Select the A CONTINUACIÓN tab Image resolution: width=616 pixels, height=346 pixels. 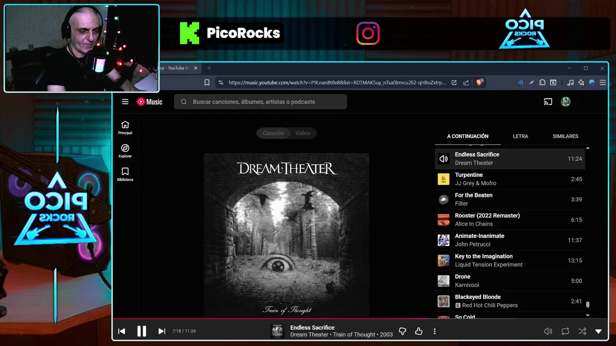point(468,136)
